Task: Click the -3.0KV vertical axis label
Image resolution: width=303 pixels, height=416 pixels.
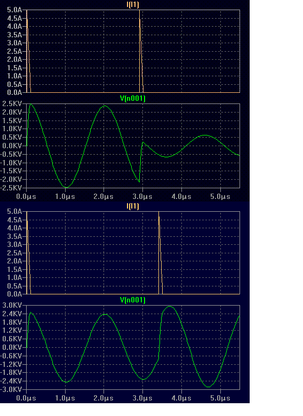Action: pyautogui.click(x=11, y=389)
